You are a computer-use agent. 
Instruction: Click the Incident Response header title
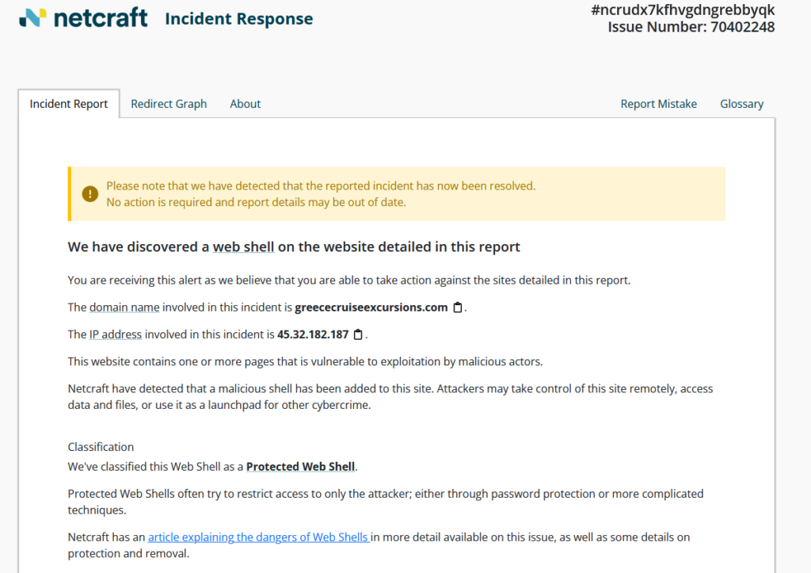tap(239, 19)
